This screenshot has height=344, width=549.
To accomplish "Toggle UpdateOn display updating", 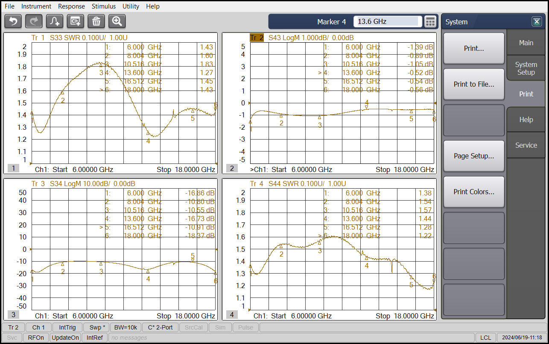I will 65,338.
